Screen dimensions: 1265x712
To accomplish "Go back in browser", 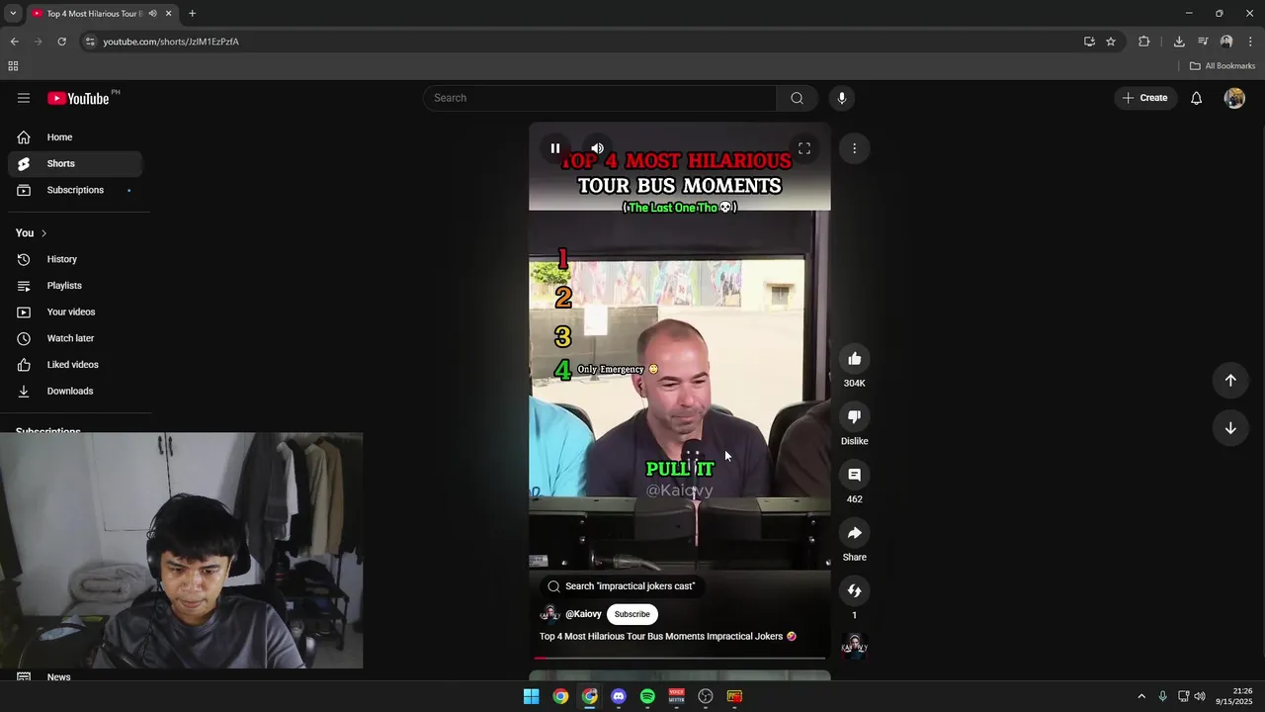I will (x=14, y=42).
